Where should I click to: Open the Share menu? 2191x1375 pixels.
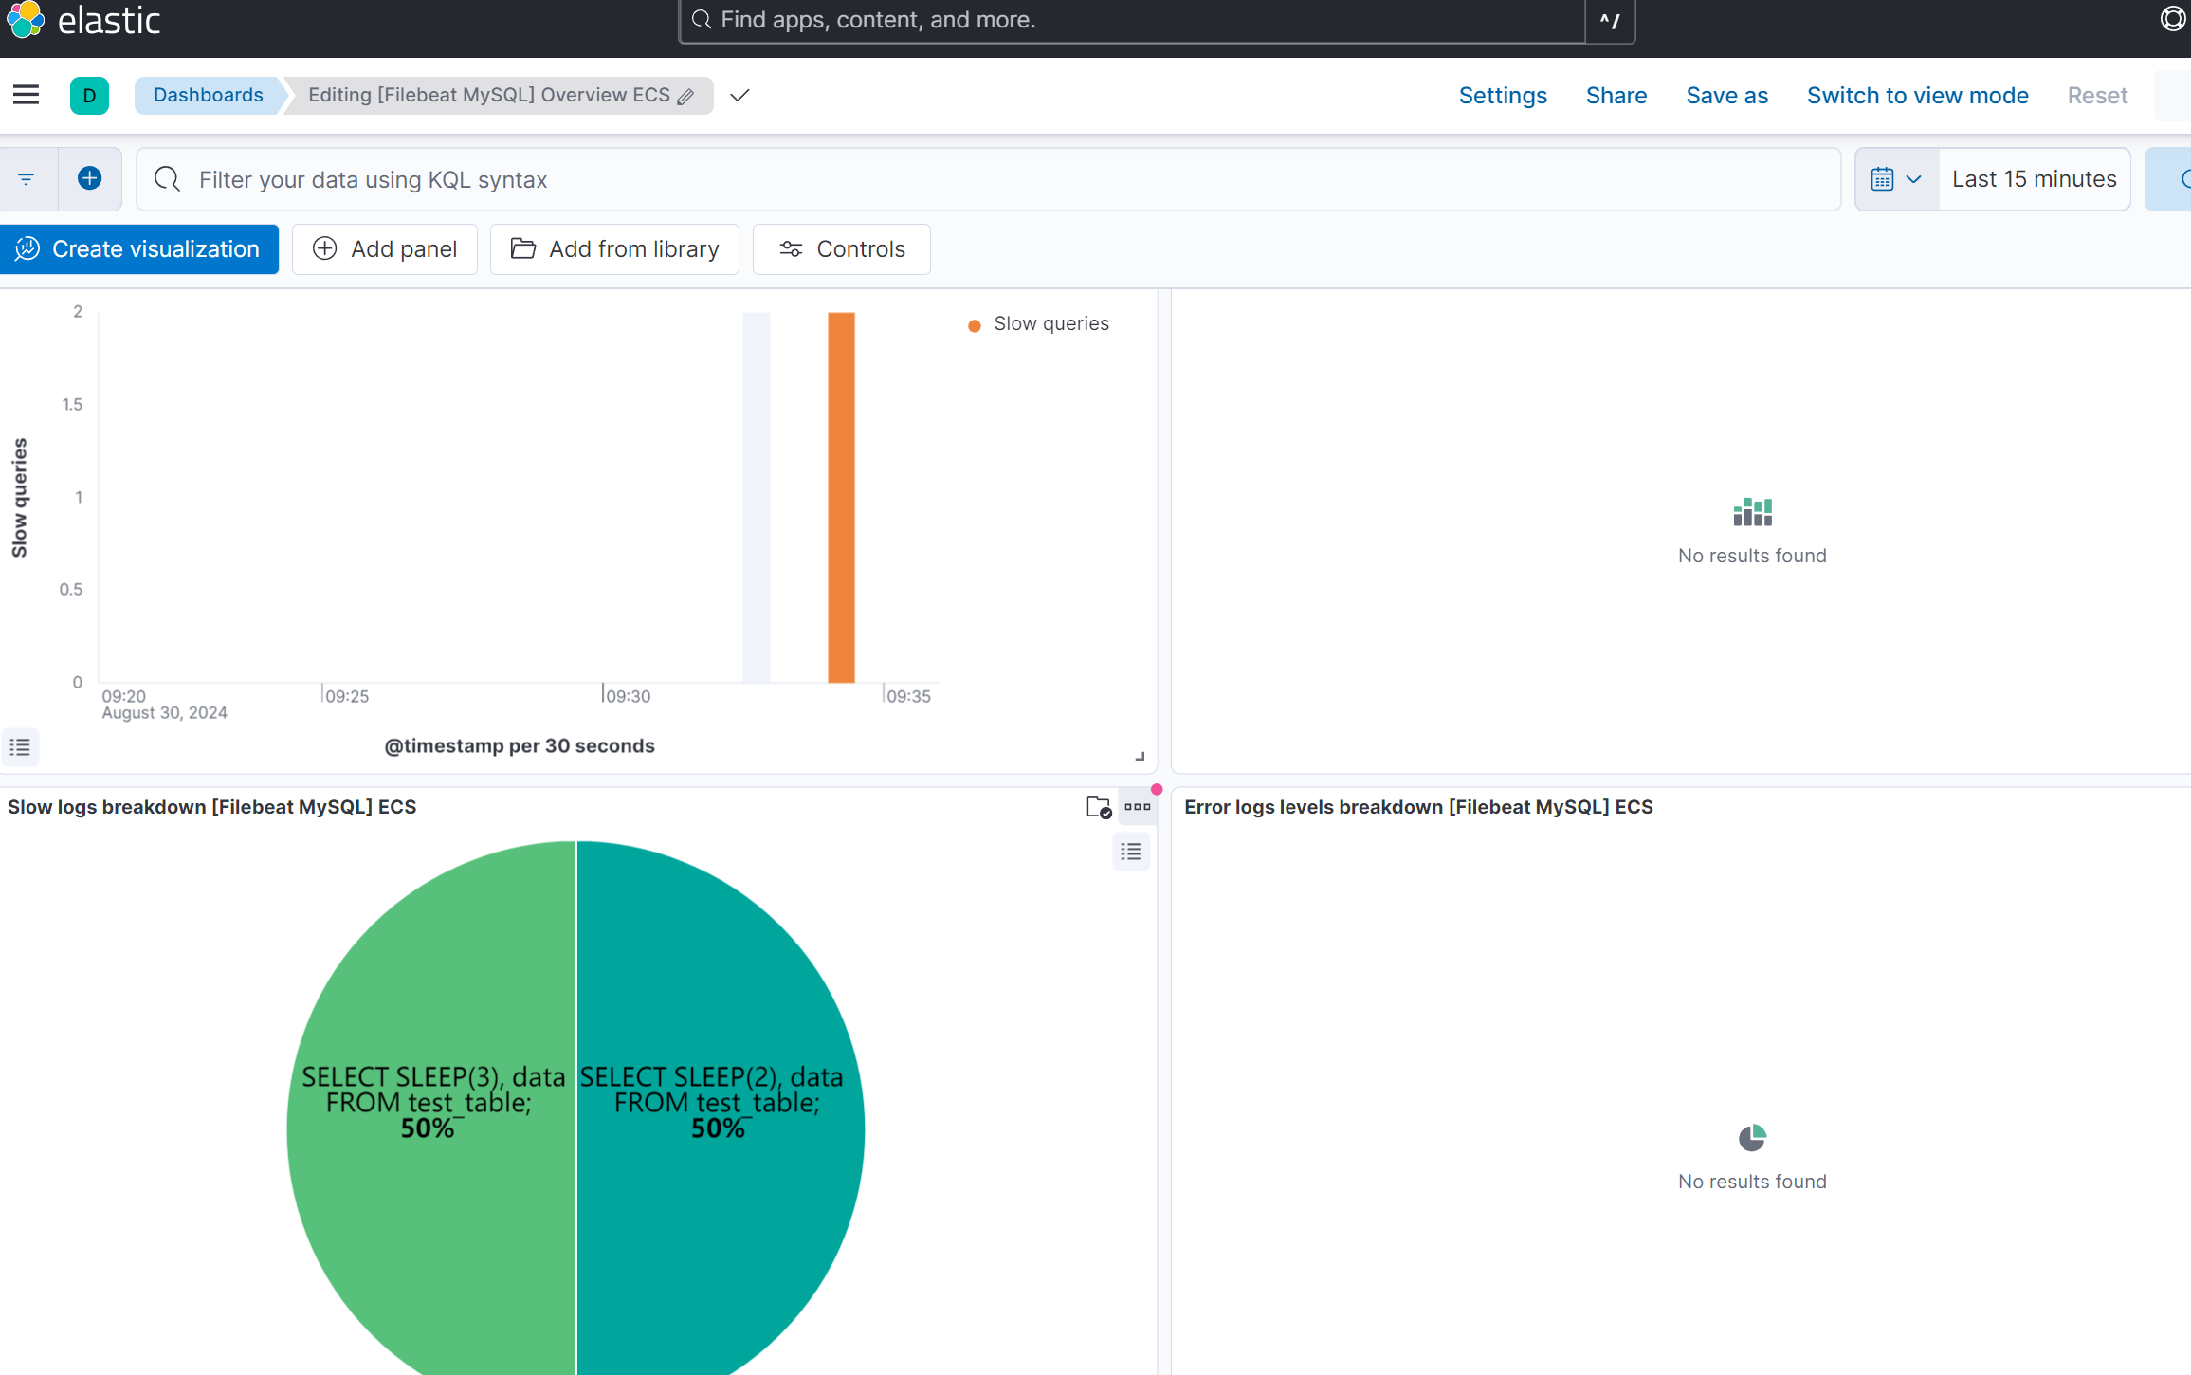click(1616, 96)
